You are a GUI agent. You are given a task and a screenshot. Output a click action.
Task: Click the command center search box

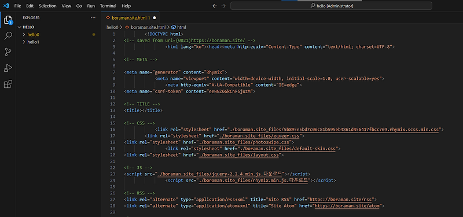(x=331, y=6)
